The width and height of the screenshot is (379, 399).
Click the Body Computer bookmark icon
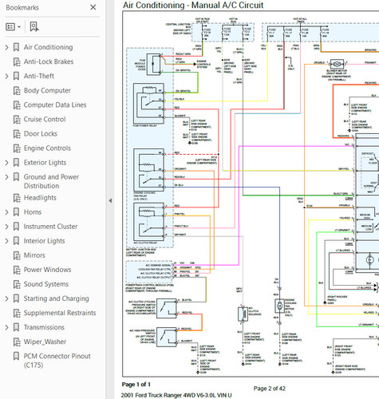click(x=17, y=91)
